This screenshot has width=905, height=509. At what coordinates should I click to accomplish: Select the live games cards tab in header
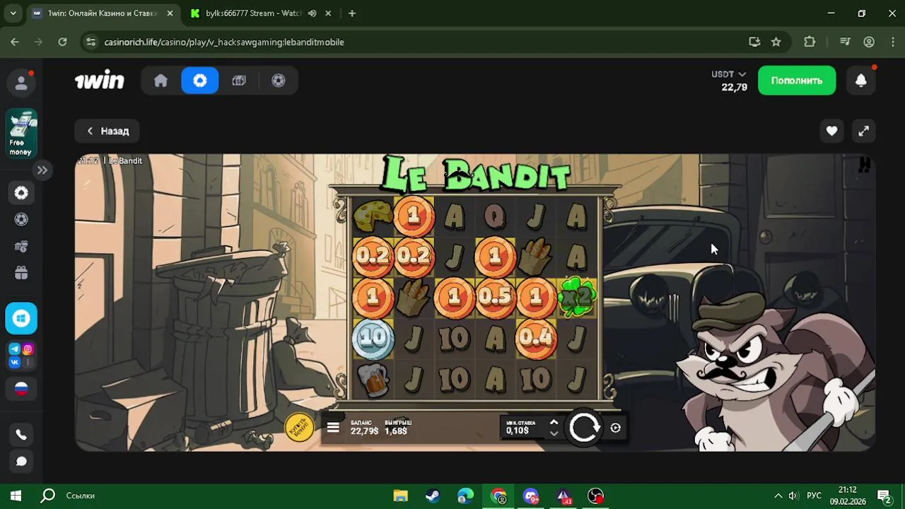point(239,81)
